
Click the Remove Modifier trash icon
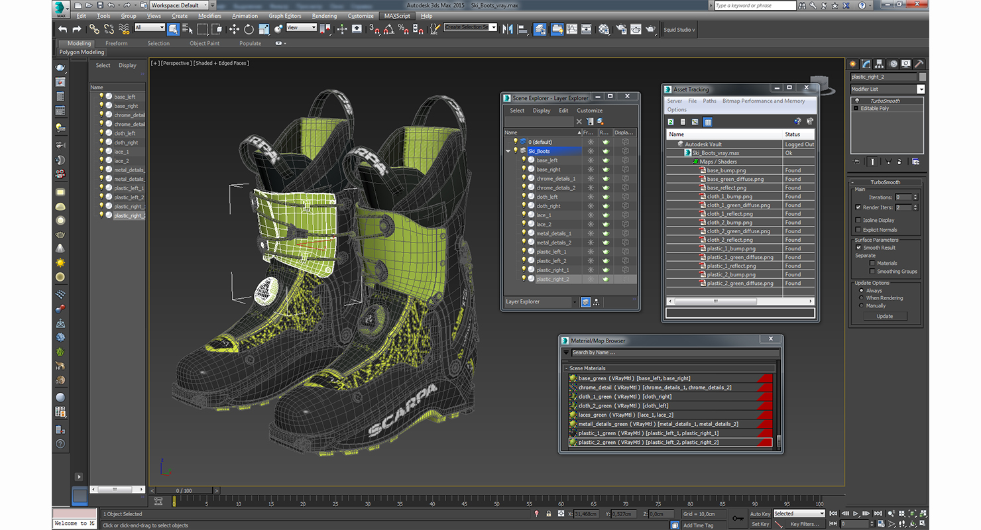click(899, 161)
